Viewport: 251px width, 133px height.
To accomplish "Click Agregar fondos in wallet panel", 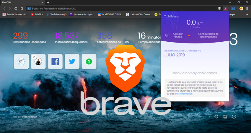I will click(x=178, y=35).
